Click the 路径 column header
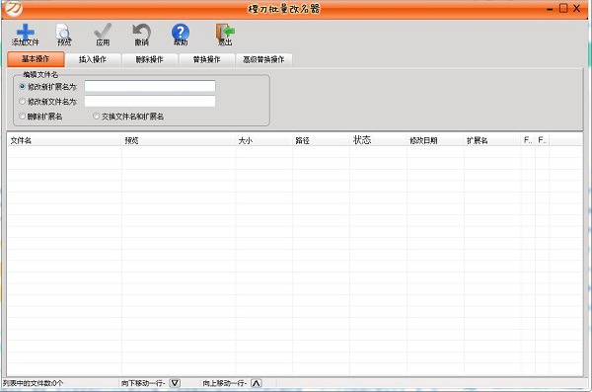592x392 pixels. click(322, 140)
